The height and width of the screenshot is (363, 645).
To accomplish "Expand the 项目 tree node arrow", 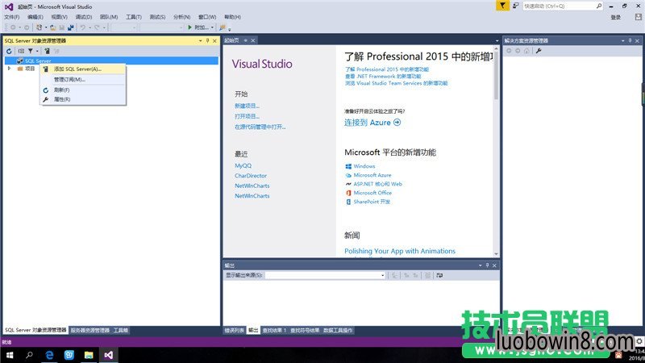I will click(x=9, y=69).
